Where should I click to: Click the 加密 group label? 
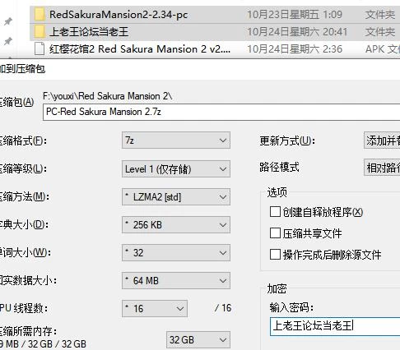coord(277,289)
